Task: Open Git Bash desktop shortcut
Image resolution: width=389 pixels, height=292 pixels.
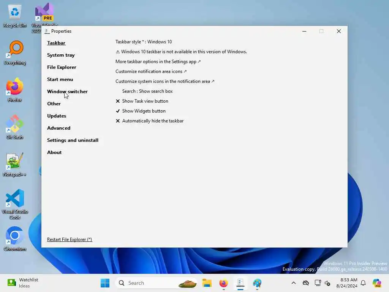Action: pos(15,127)
